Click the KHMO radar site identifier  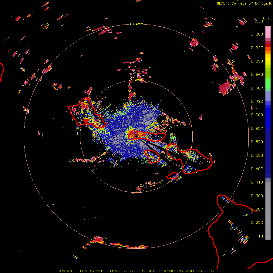tap(169, 271)
